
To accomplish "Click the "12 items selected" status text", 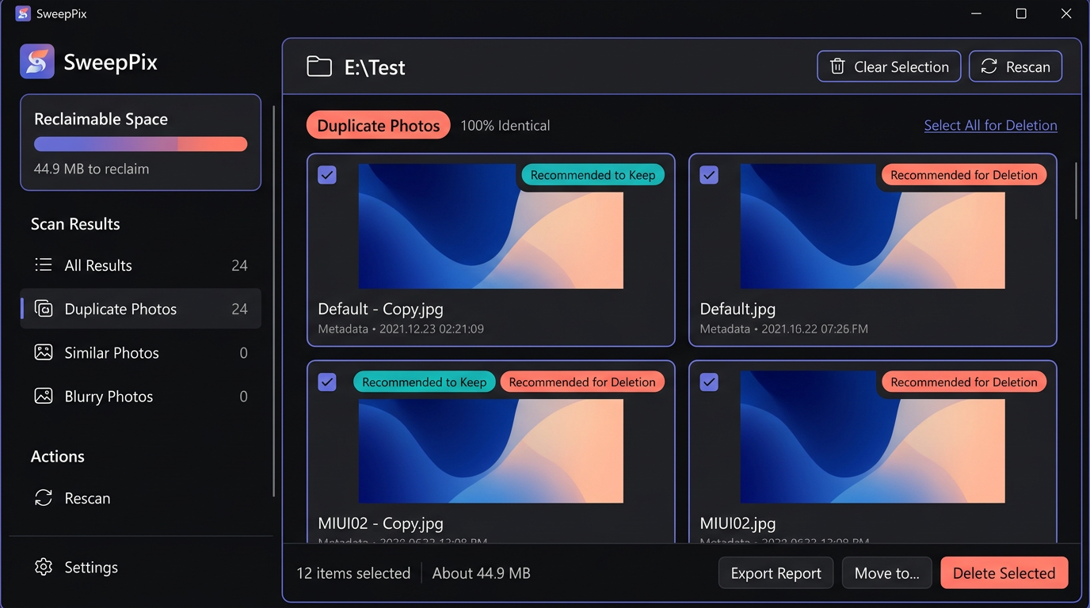I will pyautogui.click(x=353, y=573).
